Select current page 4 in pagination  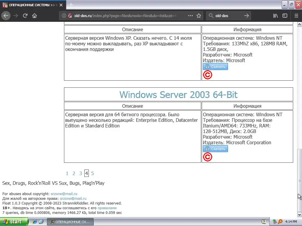click(x=86, y=173)
